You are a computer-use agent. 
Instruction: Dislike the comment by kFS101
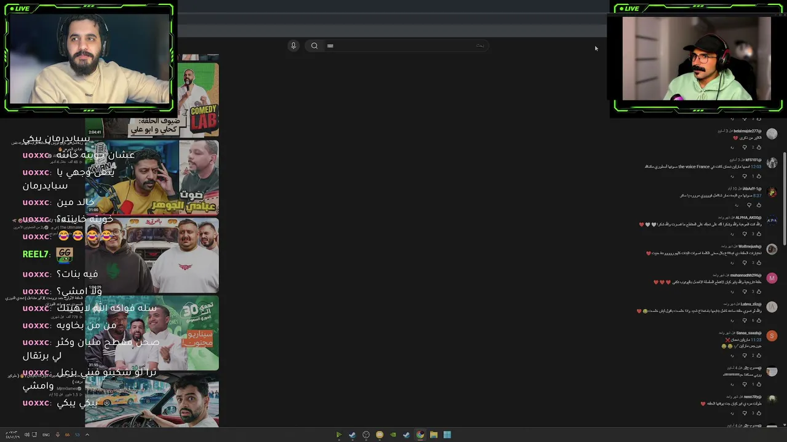744,176
